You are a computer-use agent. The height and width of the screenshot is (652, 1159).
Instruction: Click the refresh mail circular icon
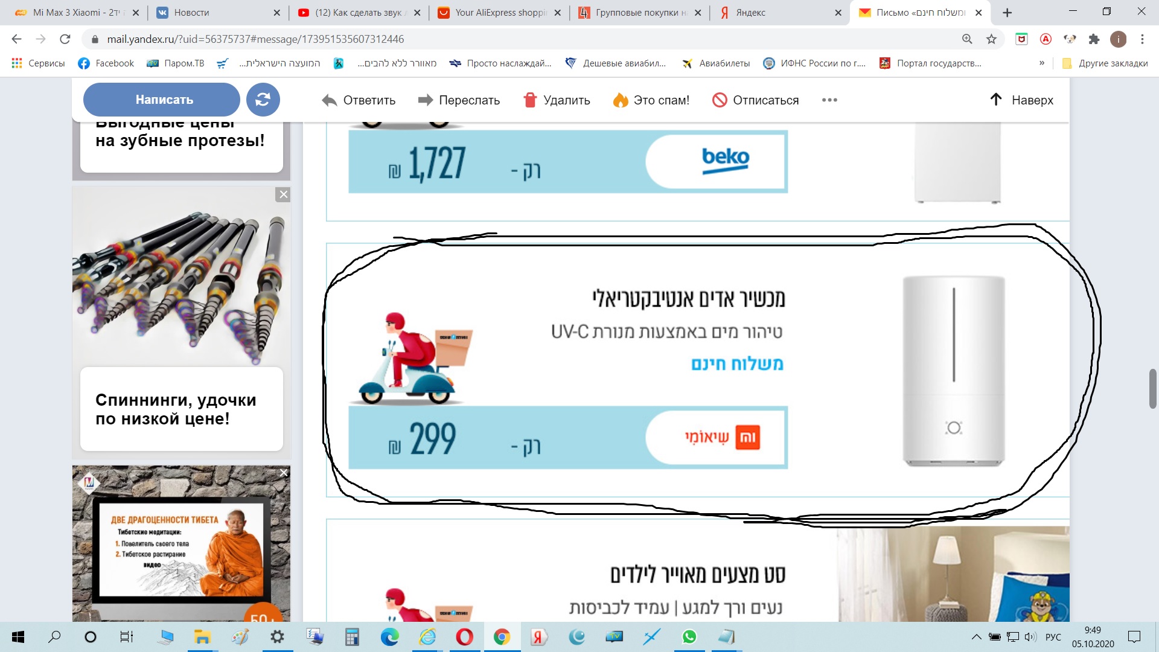(x=263, y=100)
